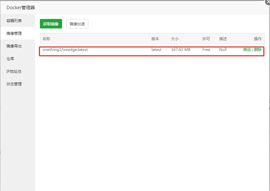Select the onething1/wxedge:latest image name
This screenshot has width=270, height=191.
point(65,50)
